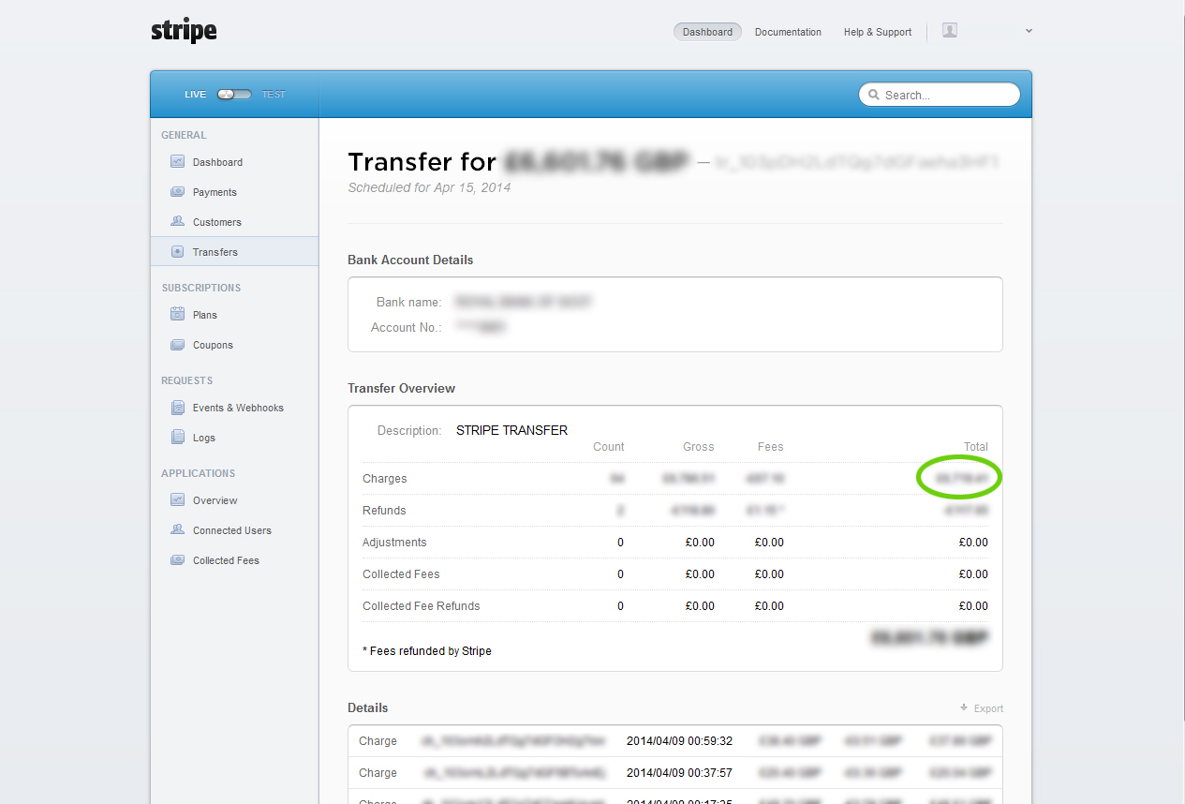Click the SUBSCRIPTIONS section heading
1185x804 pixels.
click(201, 288)
